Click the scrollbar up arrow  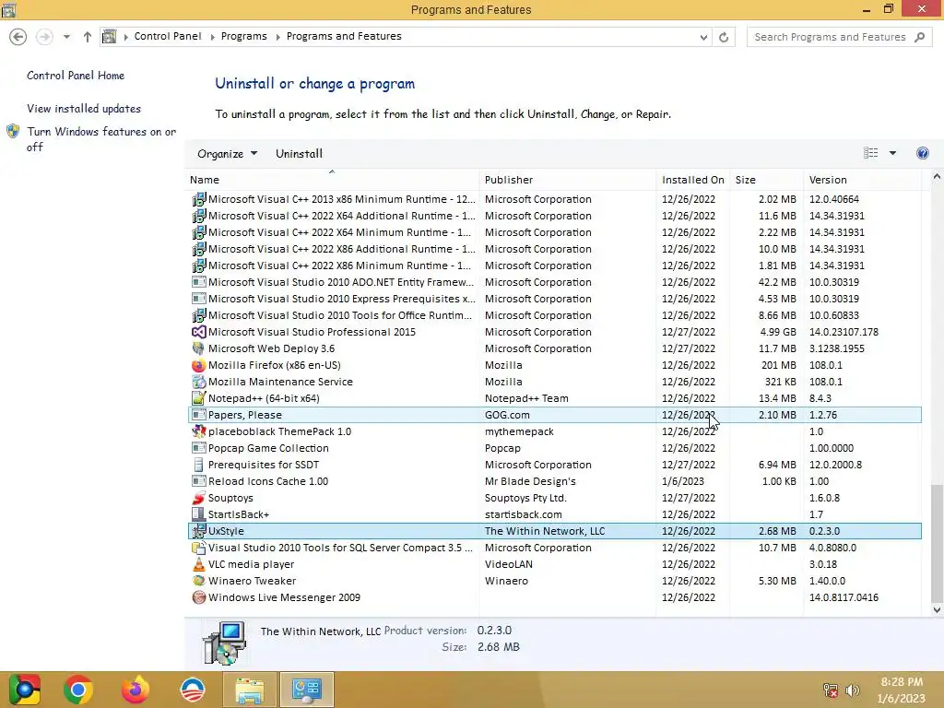[937, 176]
